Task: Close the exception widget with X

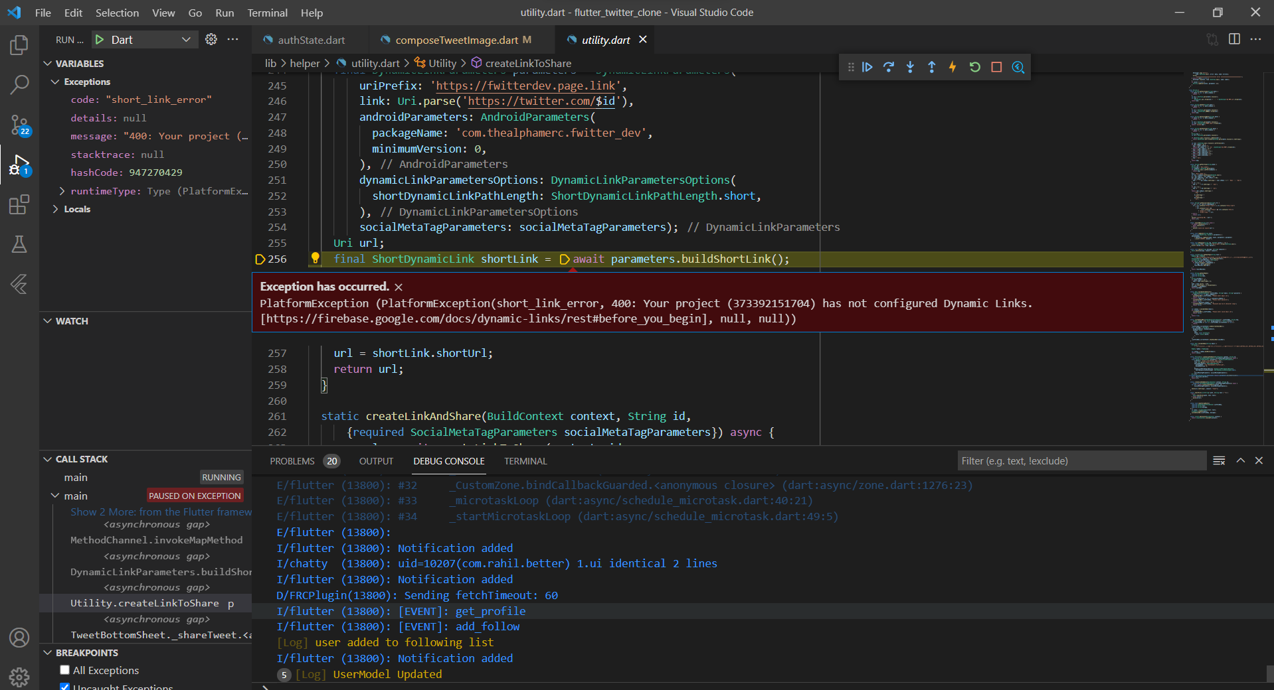Action: 399,287
